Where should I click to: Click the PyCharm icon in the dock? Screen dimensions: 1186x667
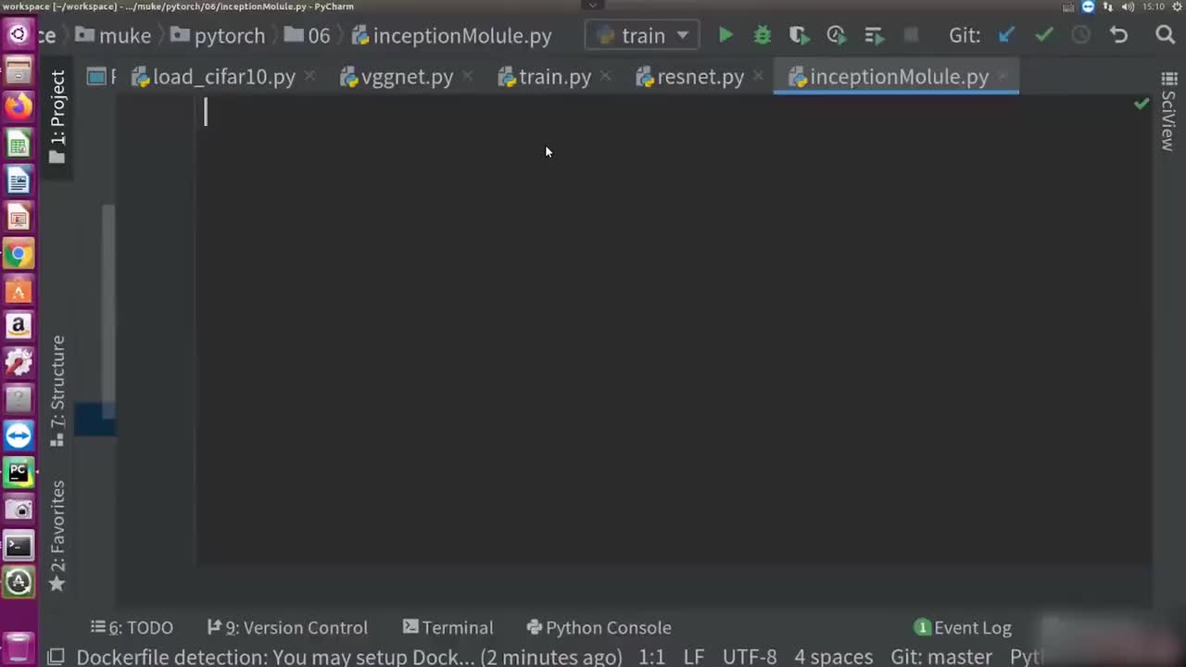coord(19,472)
